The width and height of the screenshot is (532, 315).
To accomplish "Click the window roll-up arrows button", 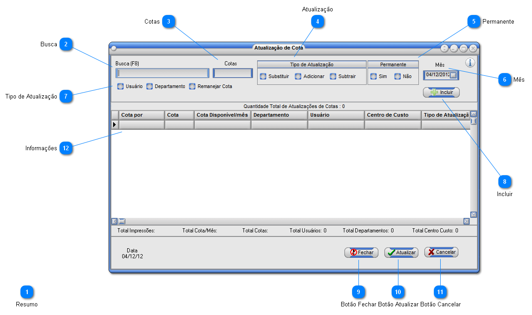I will [444, 48].
